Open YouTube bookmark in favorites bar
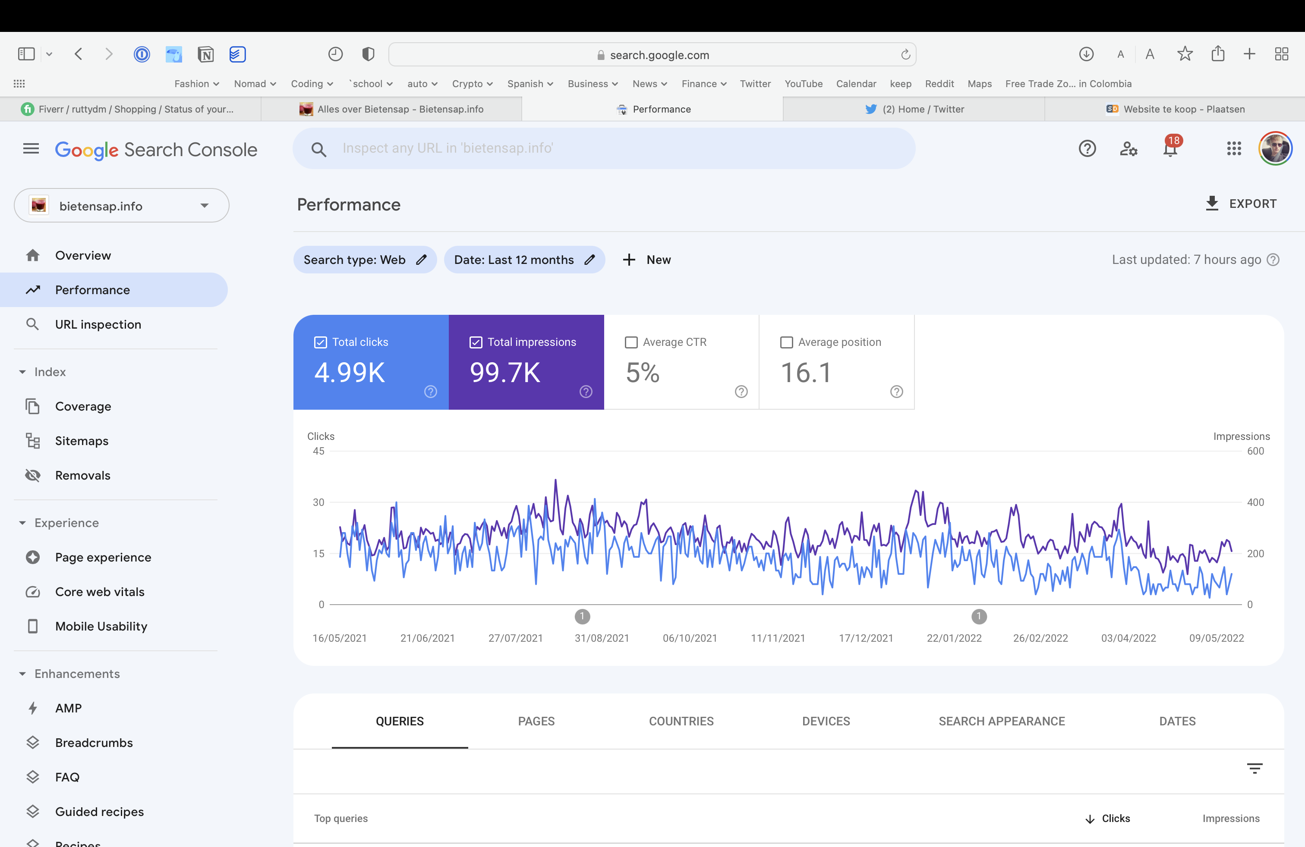This screenshot has width=1305, height=847. click(803, 84)
